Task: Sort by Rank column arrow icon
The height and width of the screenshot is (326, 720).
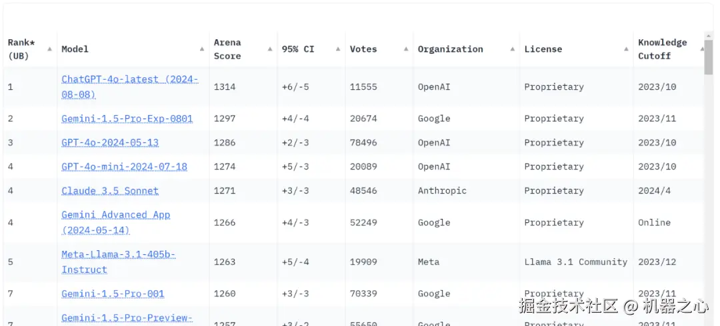Action: point(49,49)
